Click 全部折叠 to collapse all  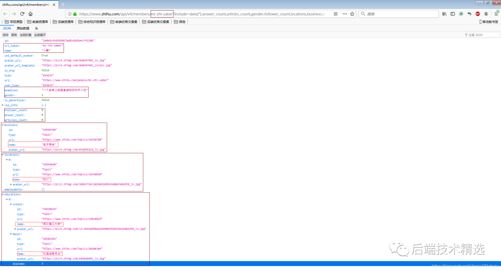pos(26,35)
